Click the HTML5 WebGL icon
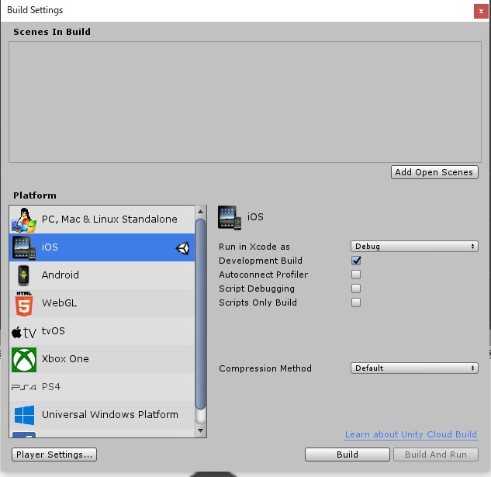 (24, 303)
